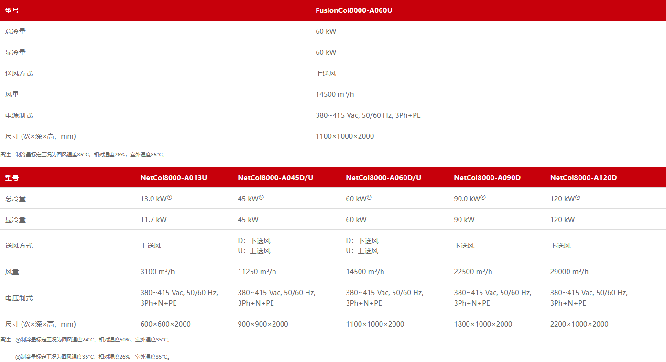The width and height of the screenshot is (666, 362).
Task: Select the 11250 m³/h airflow value
Action: coord(257,272)
